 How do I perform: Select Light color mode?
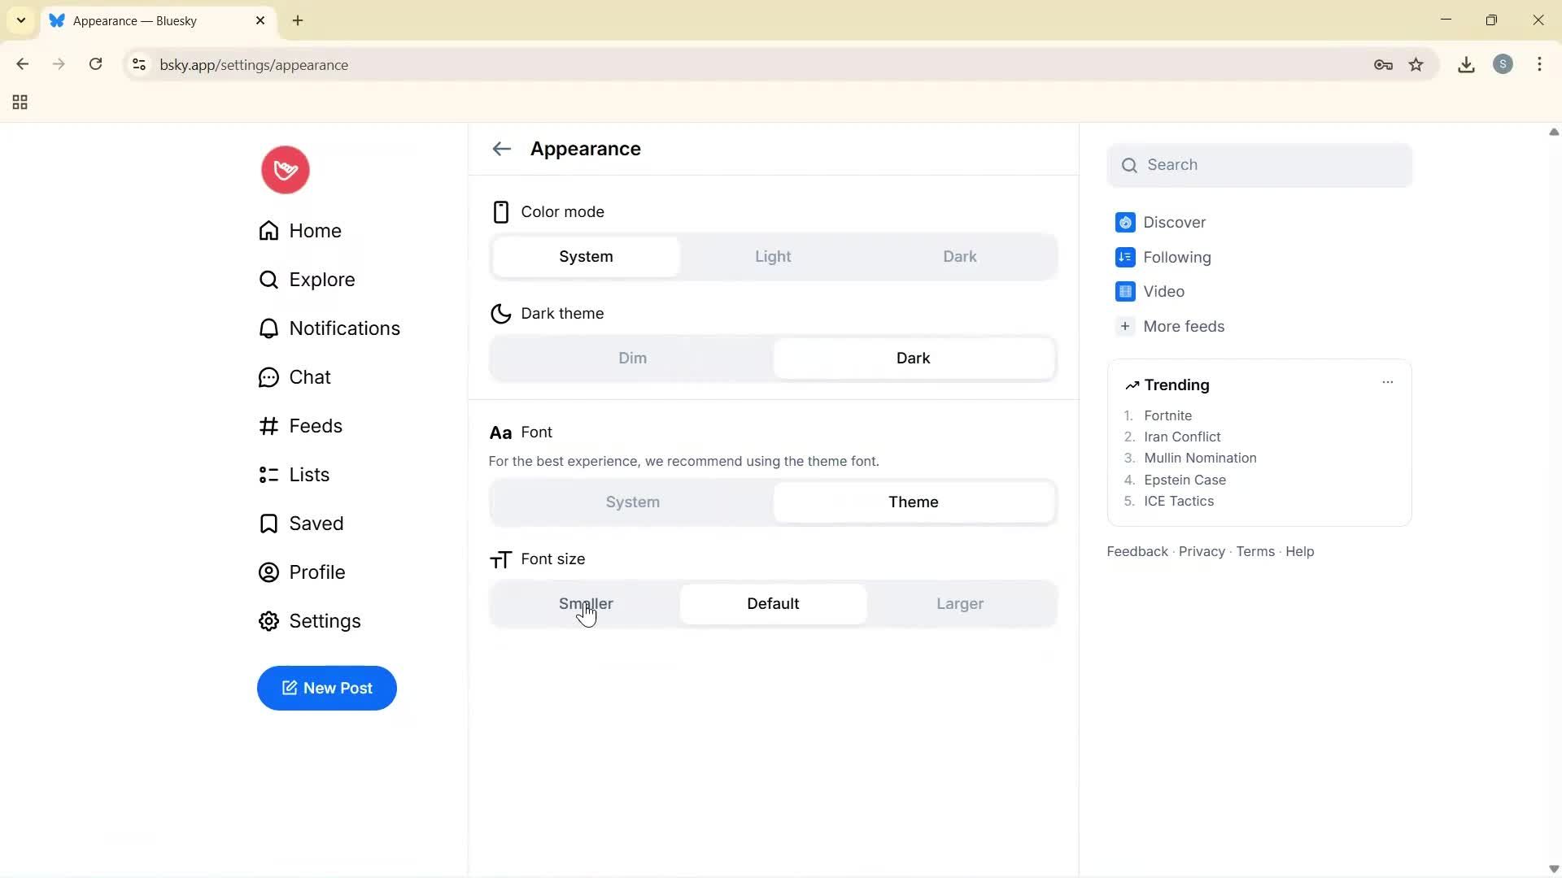[x=773, y=256]
